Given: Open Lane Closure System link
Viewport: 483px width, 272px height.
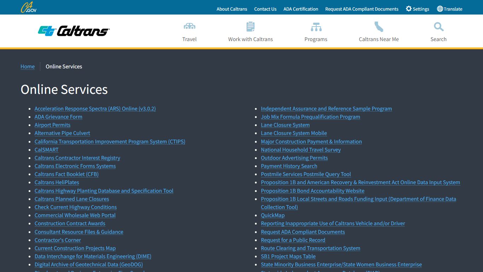Looking at the screenshot, I should (285, 125).
